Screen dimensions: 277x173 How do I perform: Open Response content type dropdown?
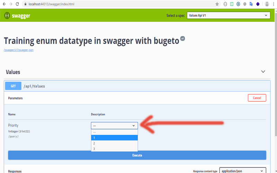[242, 171]
